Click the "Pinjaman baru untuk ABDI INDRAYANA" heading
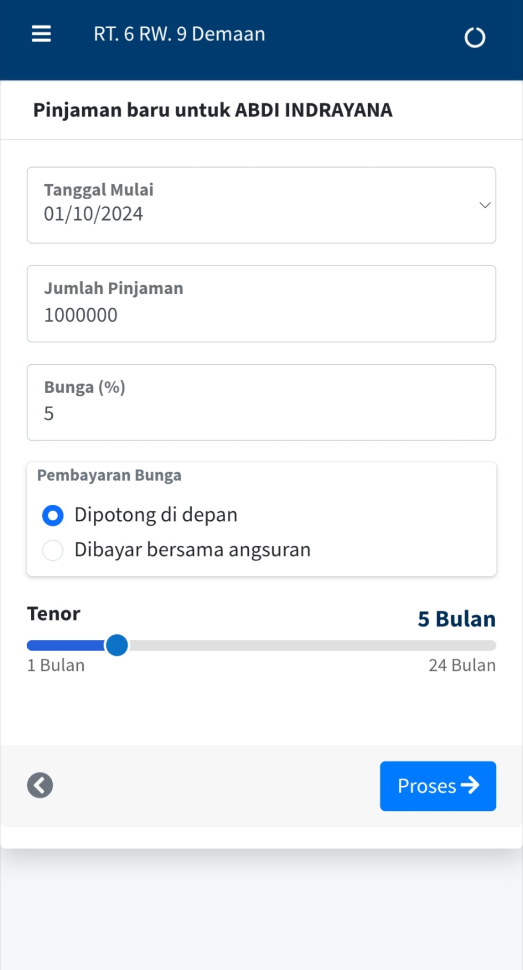523x970 pixels. click(212, 110)
